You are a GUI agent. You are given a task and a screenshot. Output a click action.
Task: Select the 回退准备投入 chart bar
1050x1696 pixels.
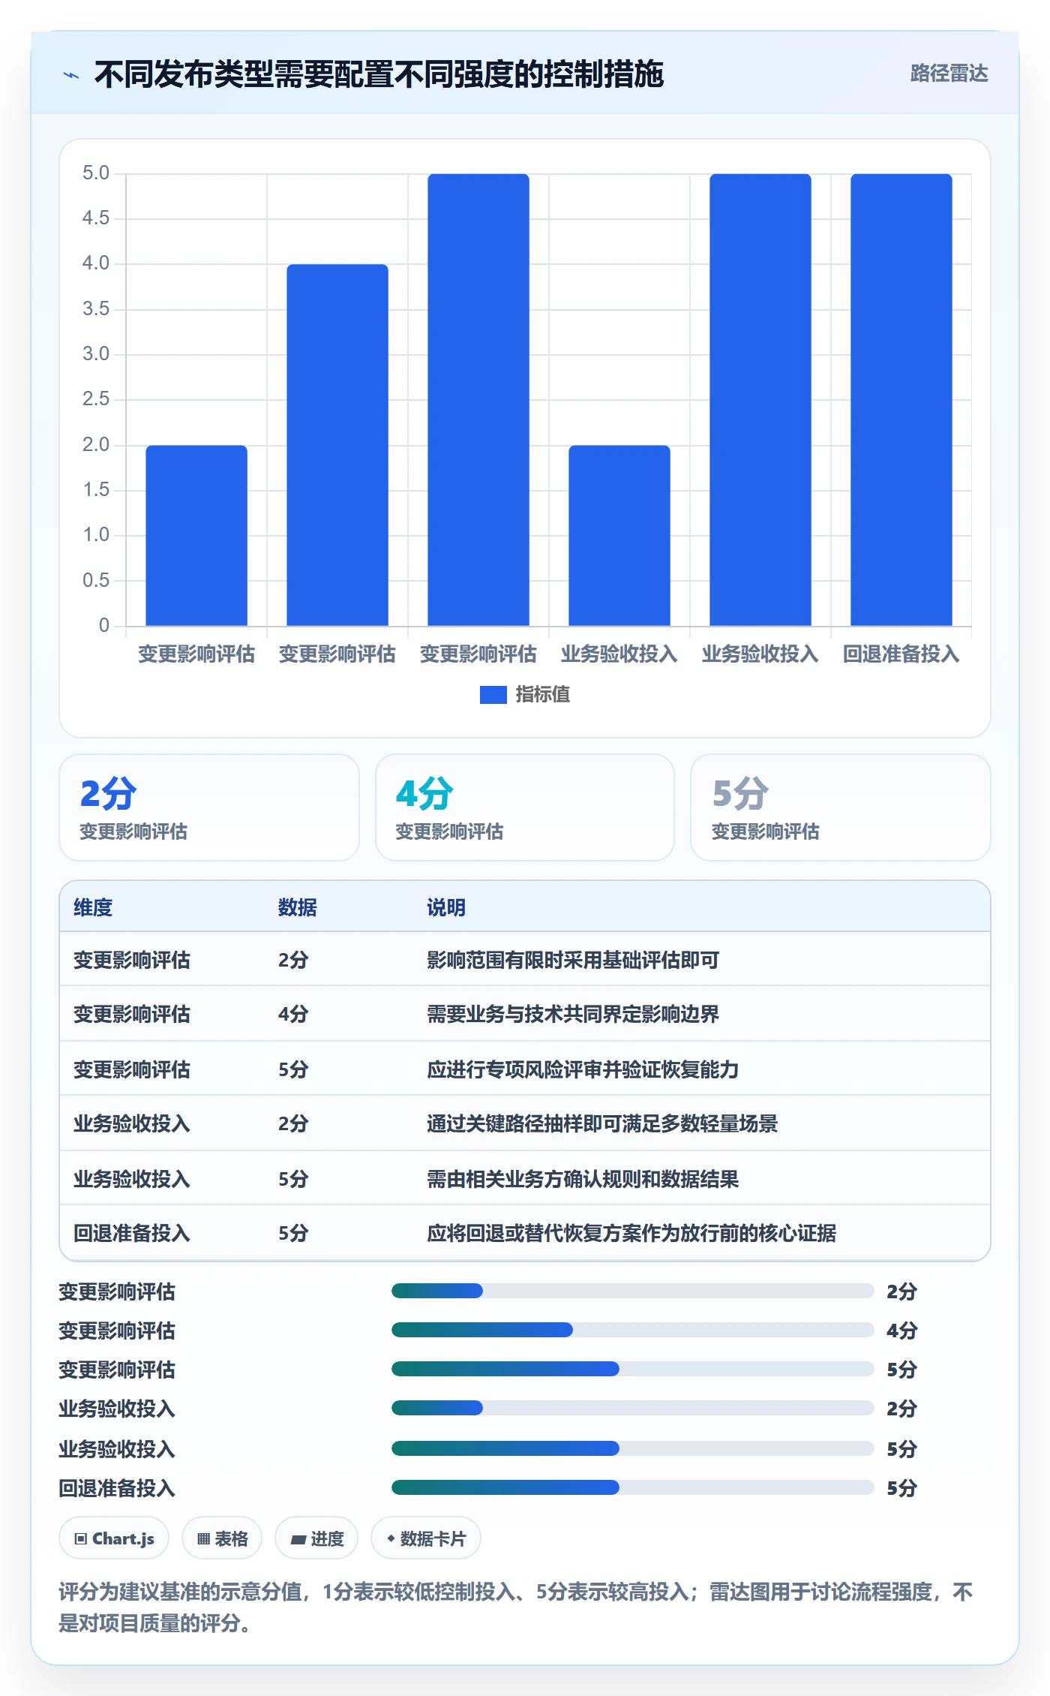(901, 400)
